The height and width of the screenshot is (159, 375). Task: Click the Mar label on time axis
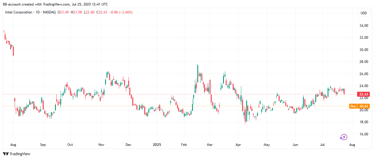pos(210,144)
